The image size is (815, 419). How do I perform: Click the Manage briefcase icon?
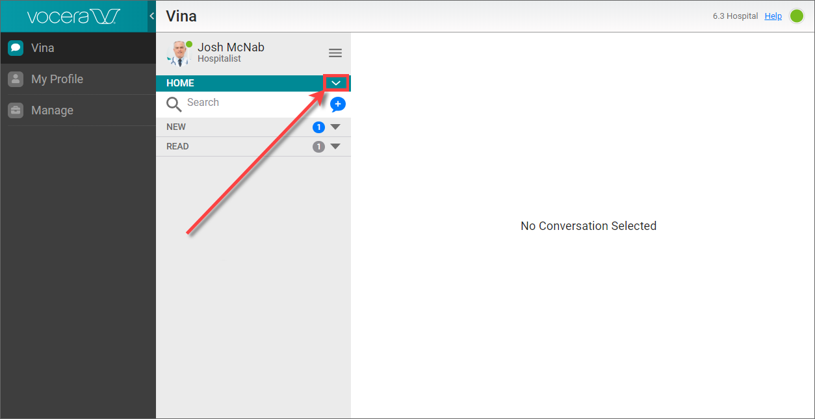[x=16, y=110]
